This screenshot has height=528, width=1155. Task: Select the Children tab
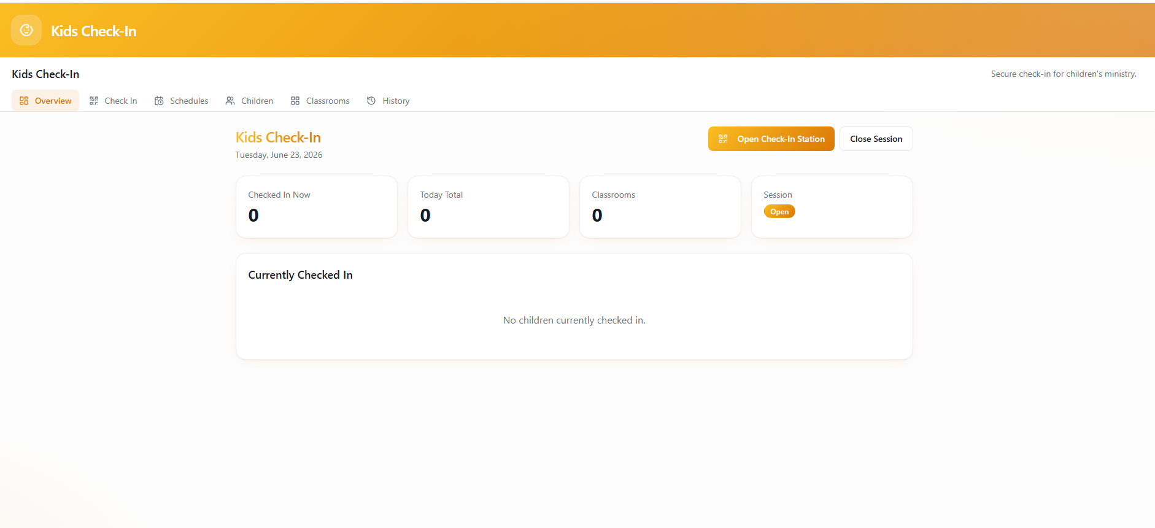tap(250, 101)
